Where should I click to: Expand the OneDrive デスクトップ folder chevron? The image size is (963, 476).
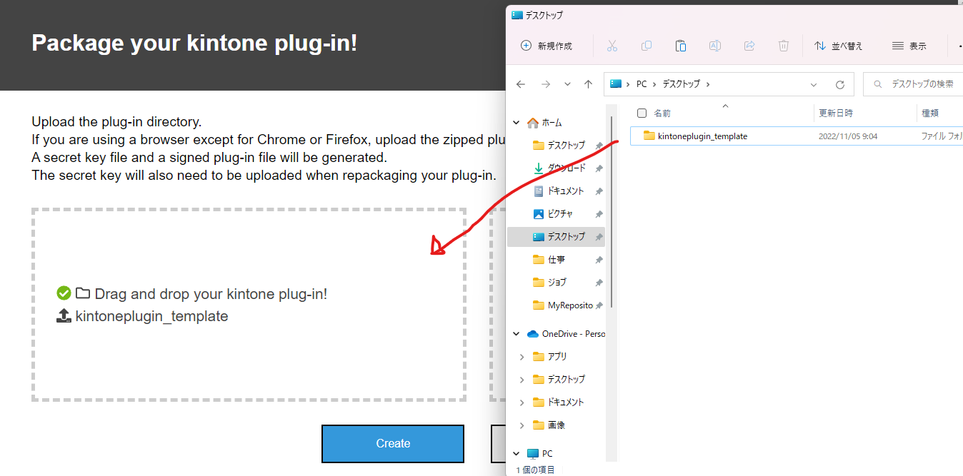[522, 380]
